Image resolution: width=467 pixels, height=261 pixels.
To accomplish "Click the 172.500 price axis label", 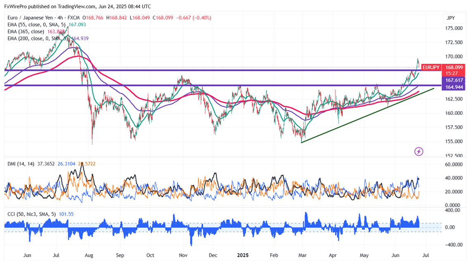I will (x=454, y=42).
